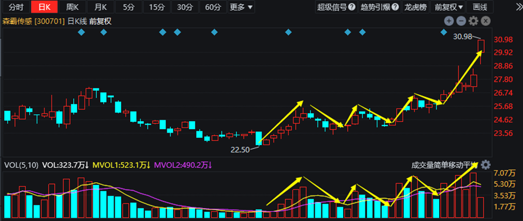523x221 pixels.
Task: Click the 1.77万 volume axis label
Action: 505,206
